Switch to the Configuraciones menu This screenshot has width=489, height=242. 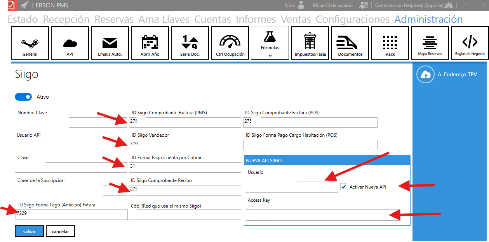[x=353, y=19]
